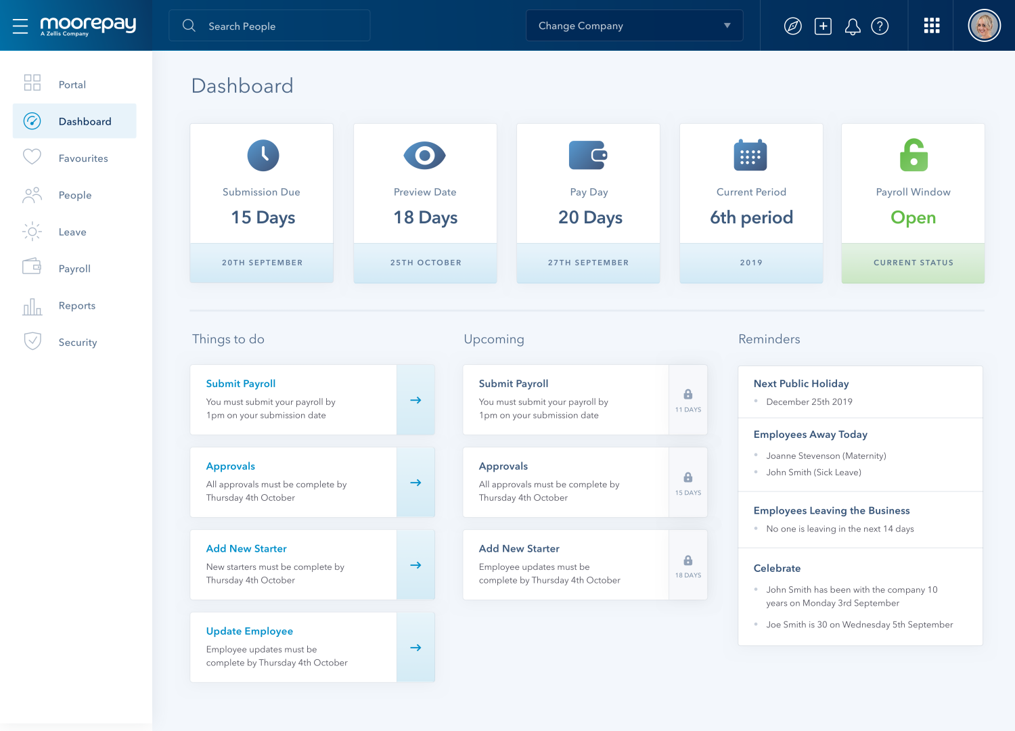
Task: Click the Update Employee arrow button
Action: pos(415,648)
